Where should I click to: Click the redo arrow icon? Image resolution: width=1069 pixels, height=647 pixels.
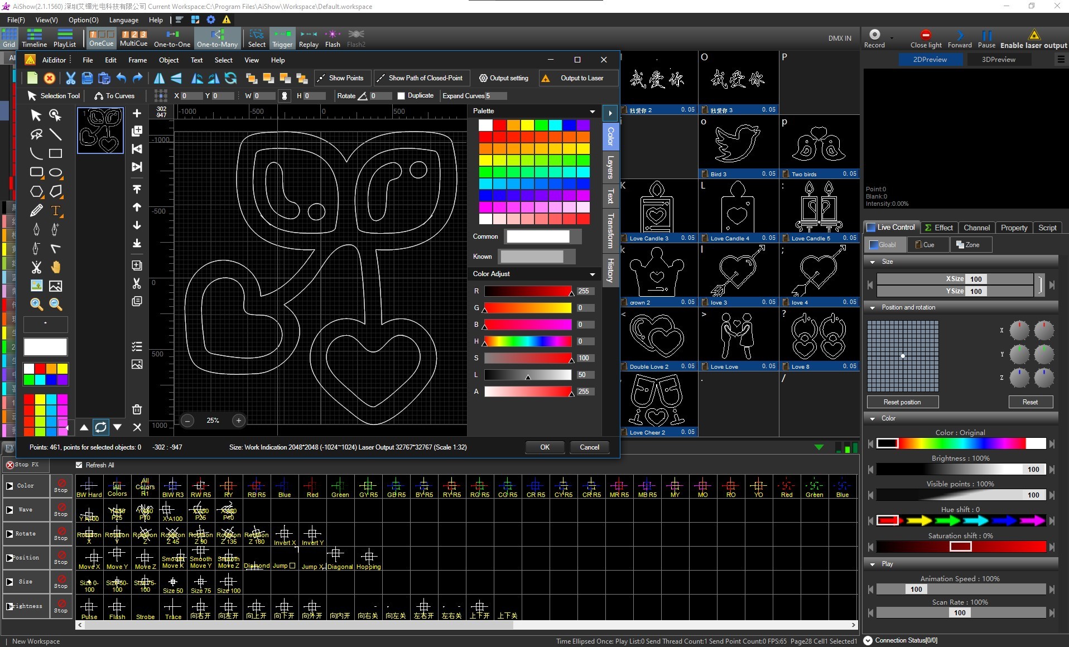[x=137, y=78]
